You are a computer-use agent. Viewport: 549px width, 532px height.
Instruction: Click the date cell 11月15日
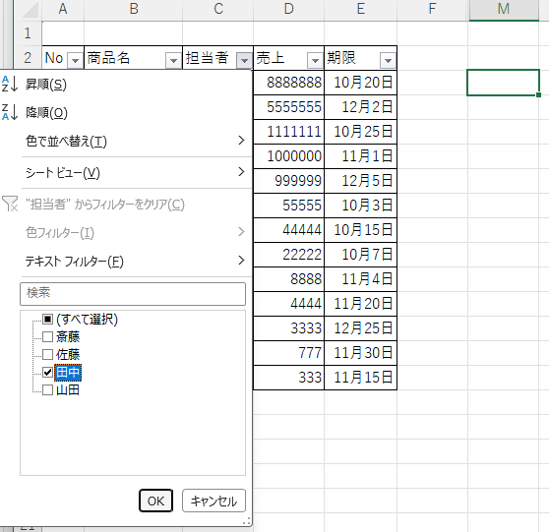click(x=361, y=378)
